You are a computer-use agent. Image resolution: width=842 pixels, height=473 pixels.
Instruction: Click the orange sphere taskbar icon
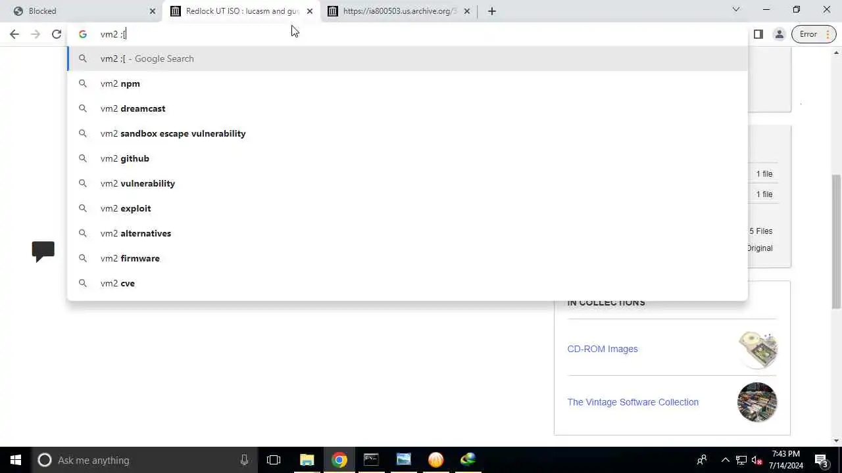[436, 460]
